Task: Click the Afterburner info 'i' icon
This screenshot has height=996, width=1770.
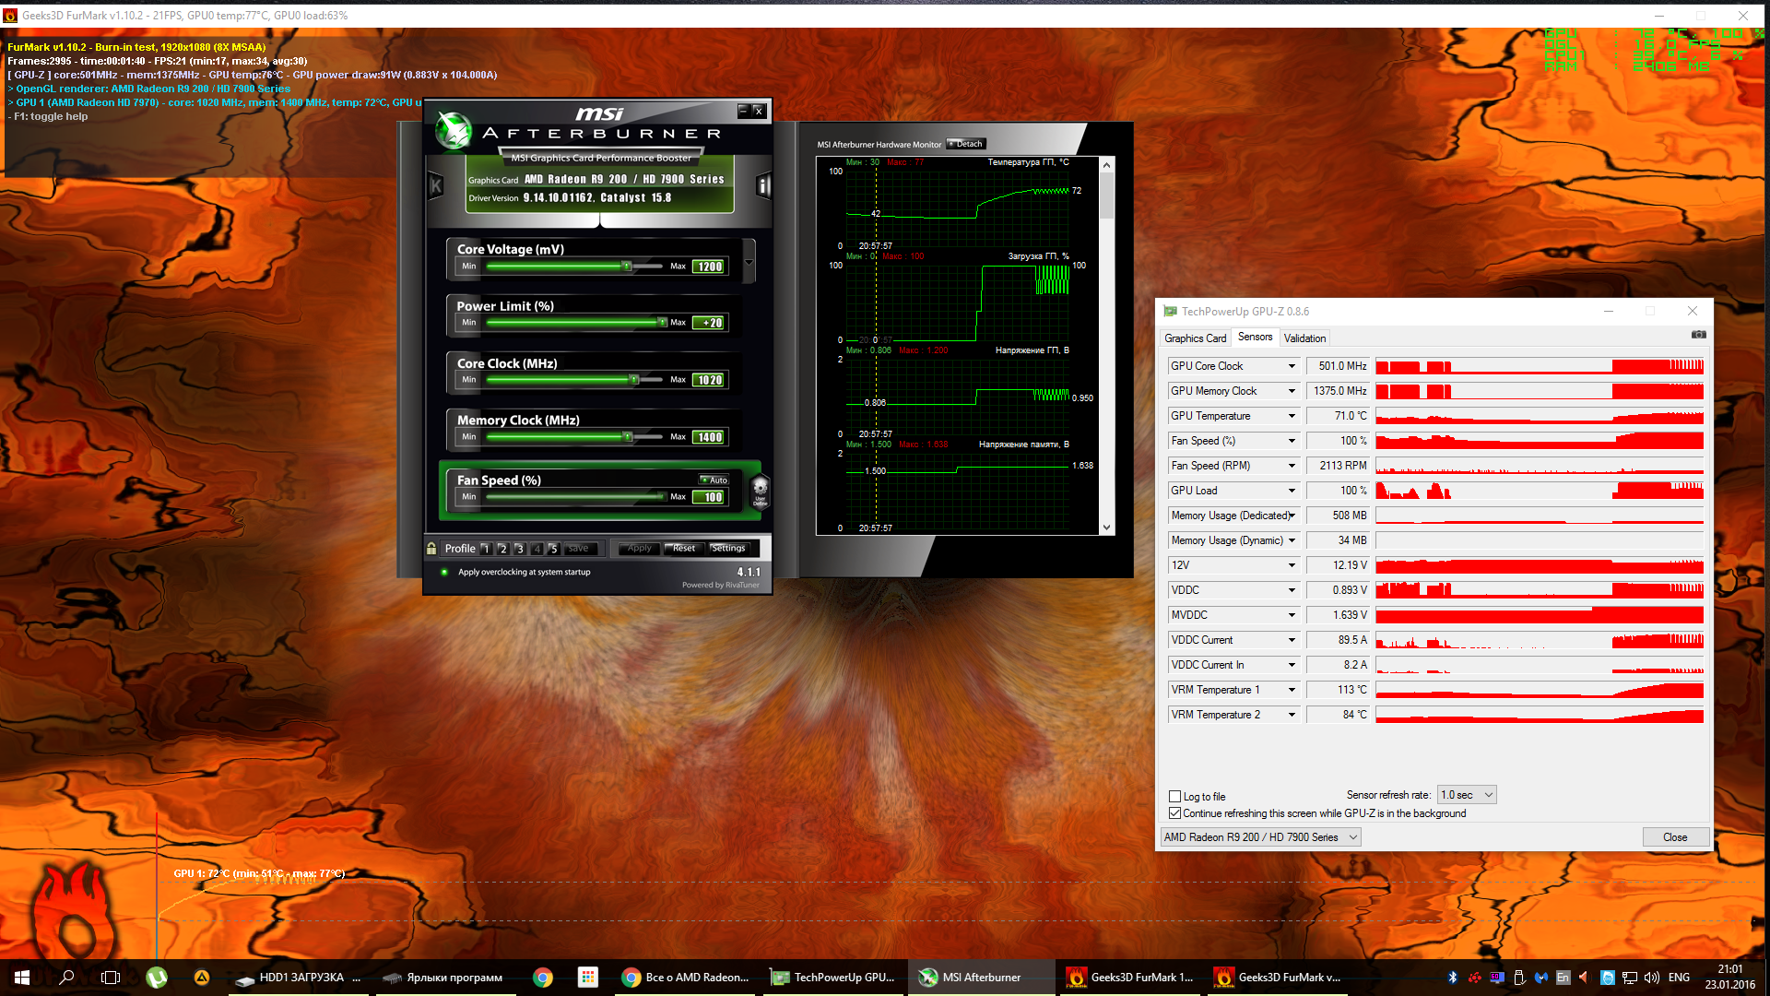Action: 763,186
